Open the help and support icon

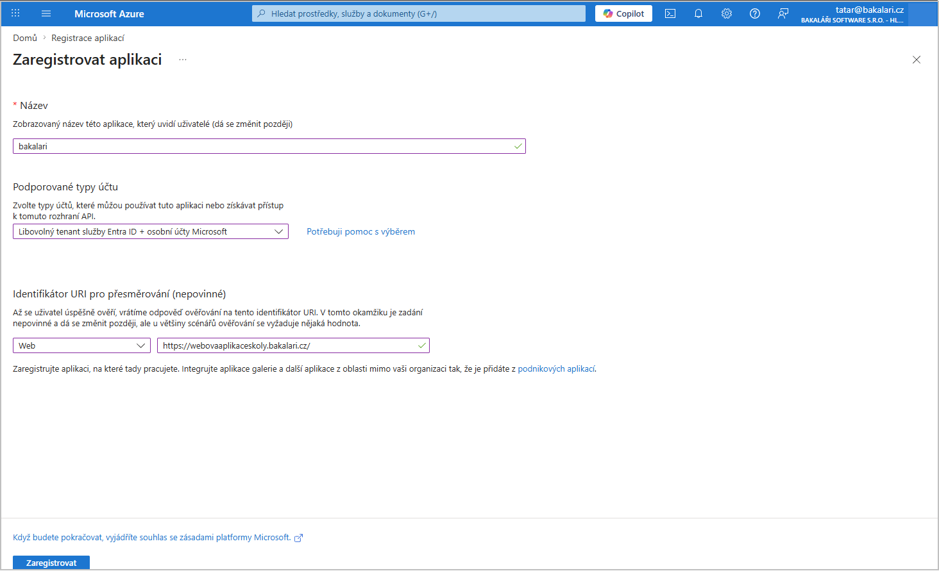pos(755,13)
